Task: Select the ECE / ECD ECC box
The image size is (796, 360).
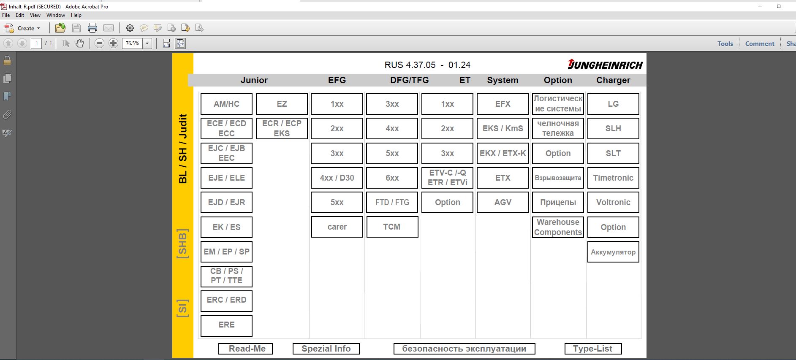Action: click(x=226, y=128)
